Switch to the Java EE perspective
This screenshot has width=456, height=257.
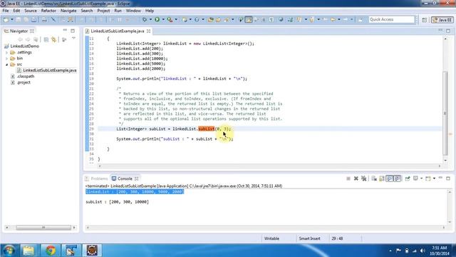pyautogui.click(x=442, y=20)
